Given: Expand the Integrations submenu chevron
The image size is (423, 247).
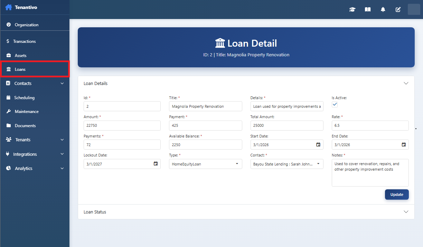Looking at the screenshot, I should tap(62, 154).
